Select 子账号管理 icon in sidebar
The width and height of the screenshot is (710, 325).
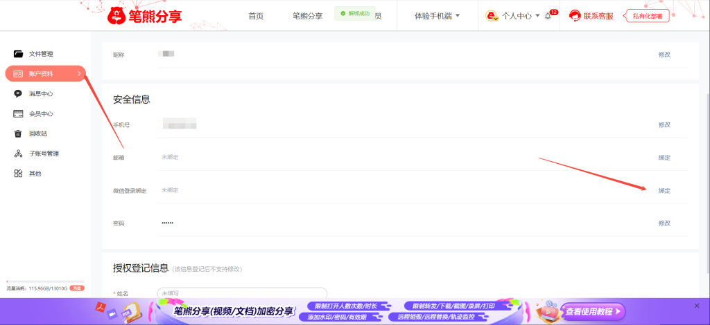tap(19, 154)
